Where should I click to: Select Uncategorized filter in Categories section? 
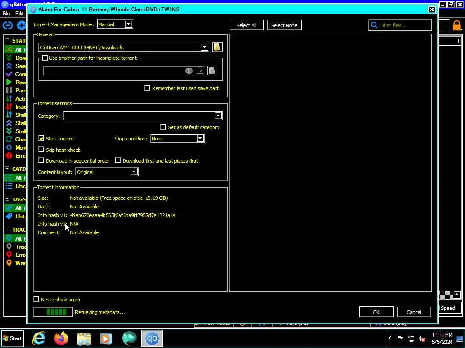click(16, 186)
